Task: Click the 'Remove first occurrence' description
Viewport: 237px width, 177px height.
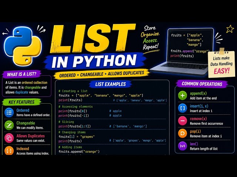Action: click(x=207, y=124)
